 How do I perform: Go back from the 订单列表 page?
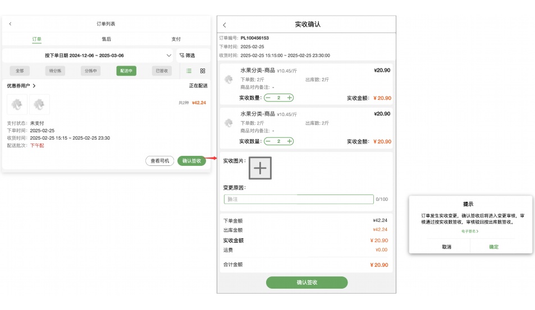pos(10,24)
